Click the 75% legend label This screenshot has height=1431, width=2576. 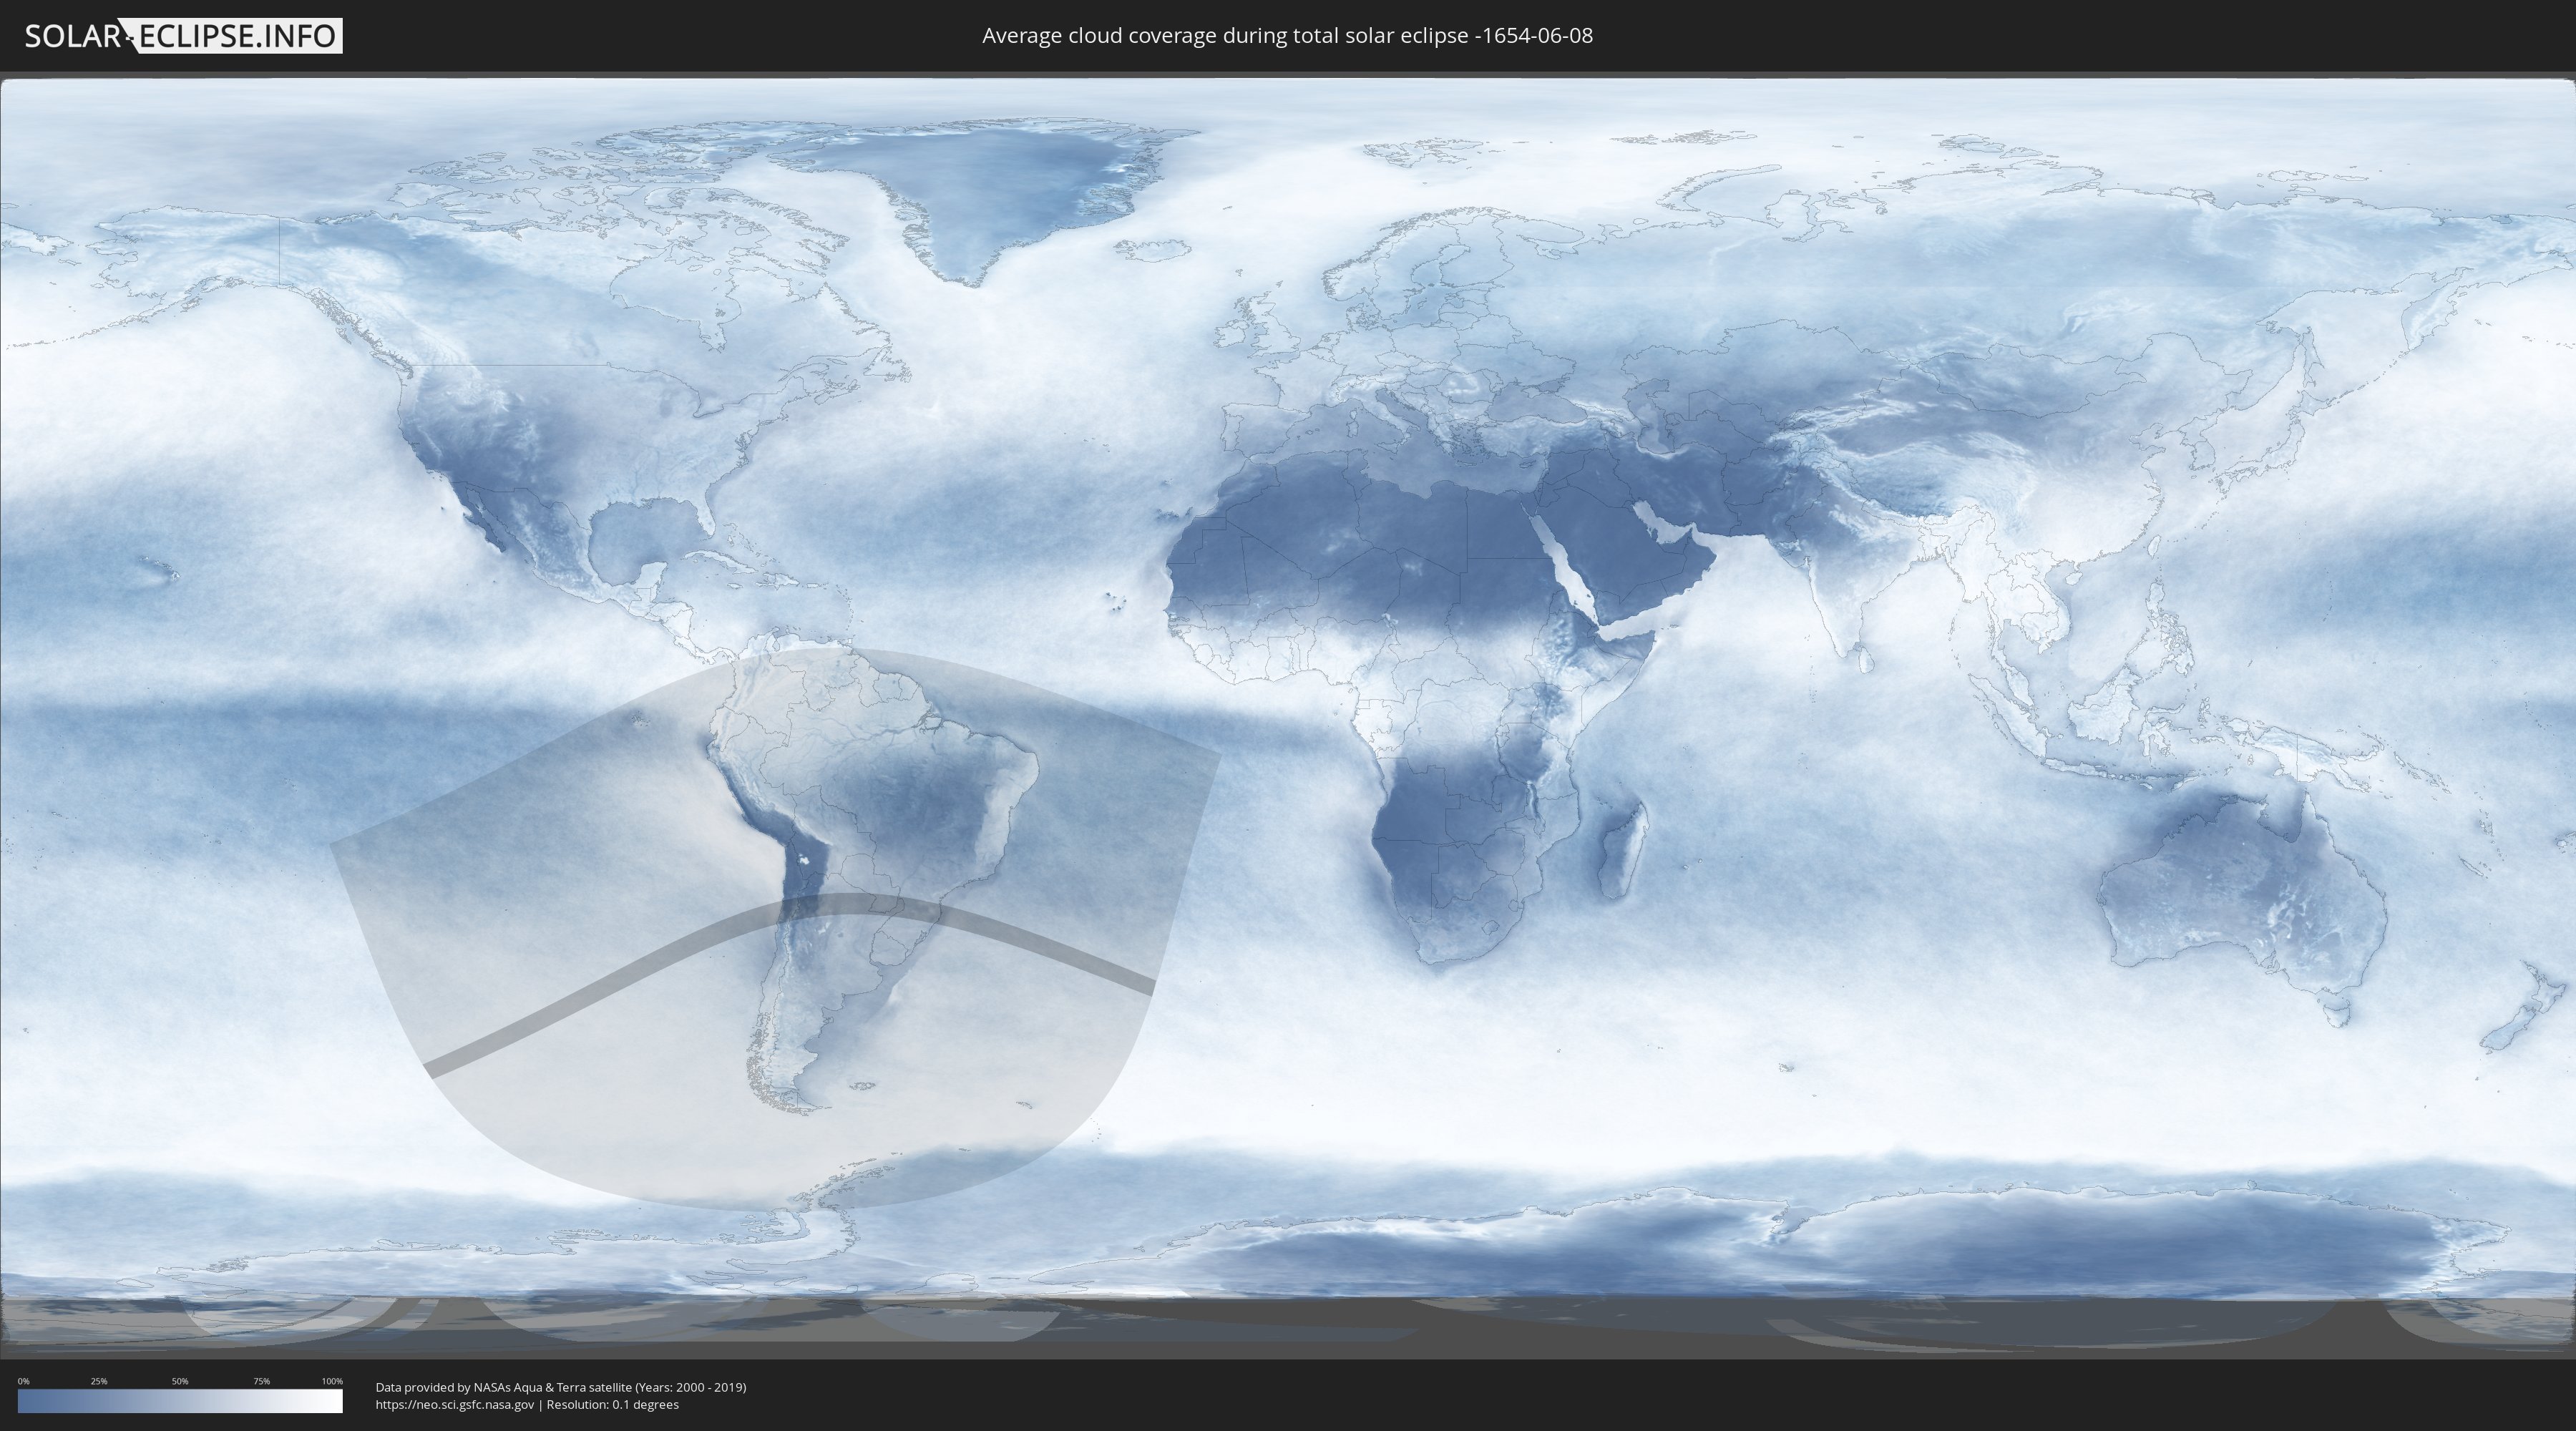[x=261, y=1381]
